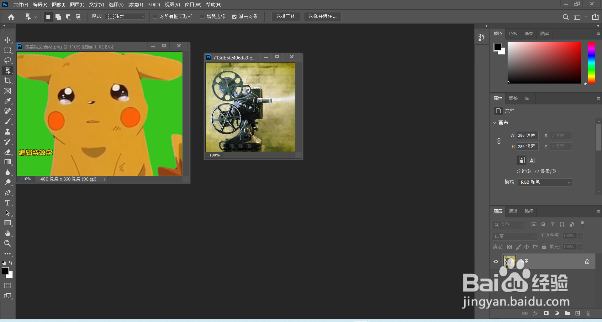Viewport: 602px width, 322px height.
Task: Open the 文件(F) menu
Action: [21, 5]
